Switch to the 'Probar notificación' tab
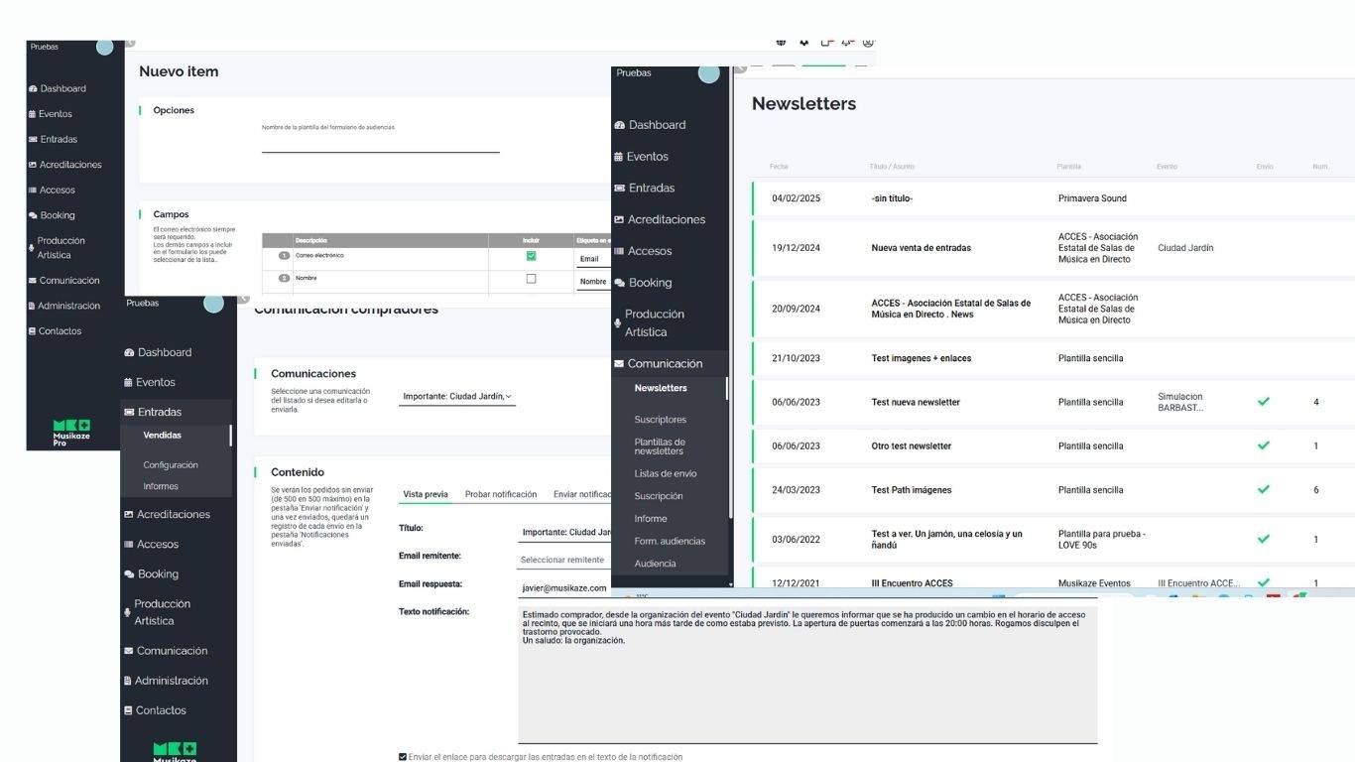 [x=500, y=494]
